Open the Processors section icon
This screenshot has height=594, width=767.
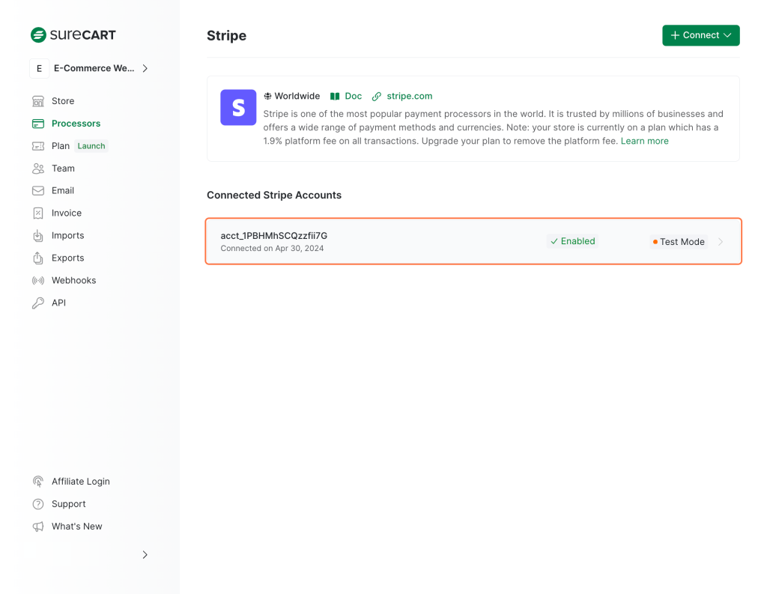coord(37,123)
